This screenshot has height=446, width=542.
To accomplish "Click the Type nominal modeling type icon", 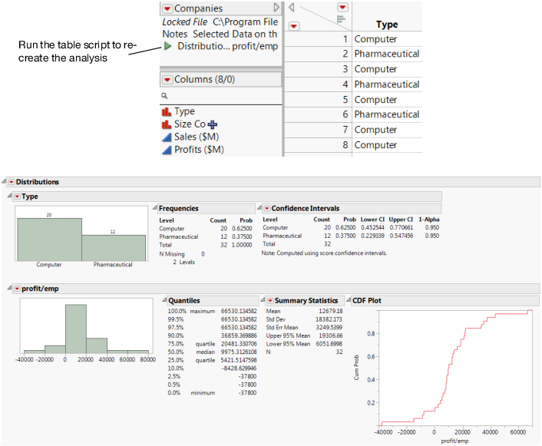I will (x=167, y=112).
